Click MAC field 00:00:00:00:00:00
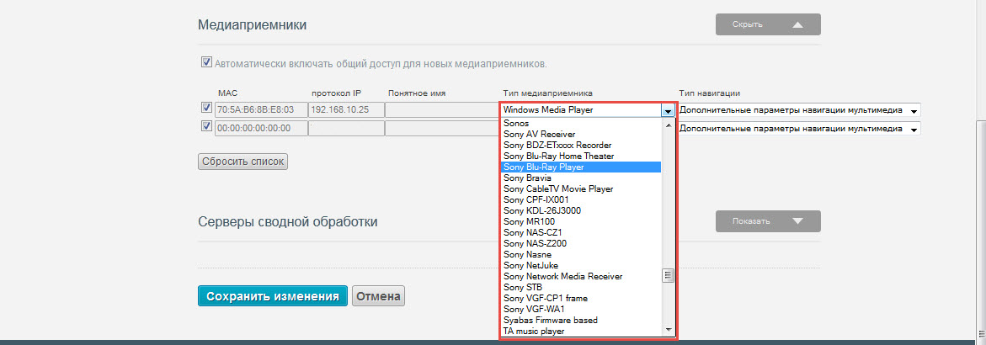Viewport: 986px width, 345px height. coord(260,128)
